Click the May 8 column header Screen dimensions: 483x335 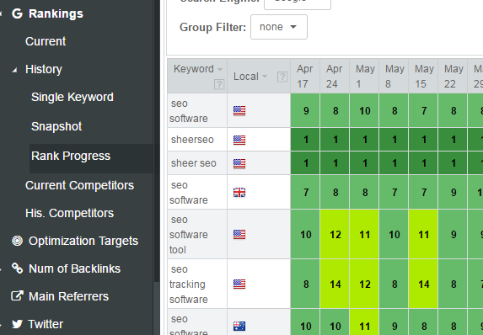pos(394,77)
